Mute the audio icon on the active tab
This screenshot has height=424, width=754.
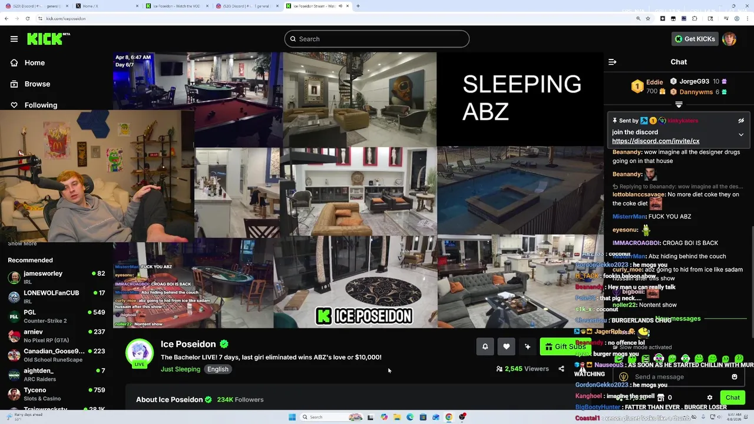(x=340, y=6)
